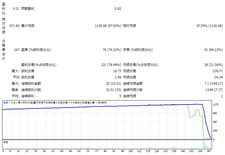The width and height of the screenshot is (225, 155).
Task: Click the 1175 value on chart Y-axis
Action: [x=216, y=105]
